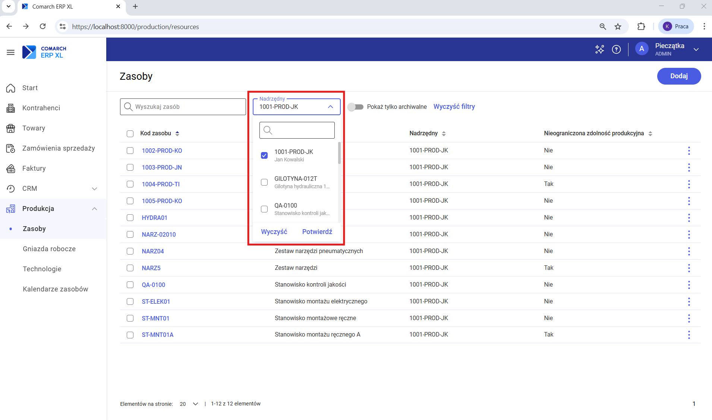Uncheck 1001-PROD-JK in filter list
This screenshot has height=420, width=712.
264,155
